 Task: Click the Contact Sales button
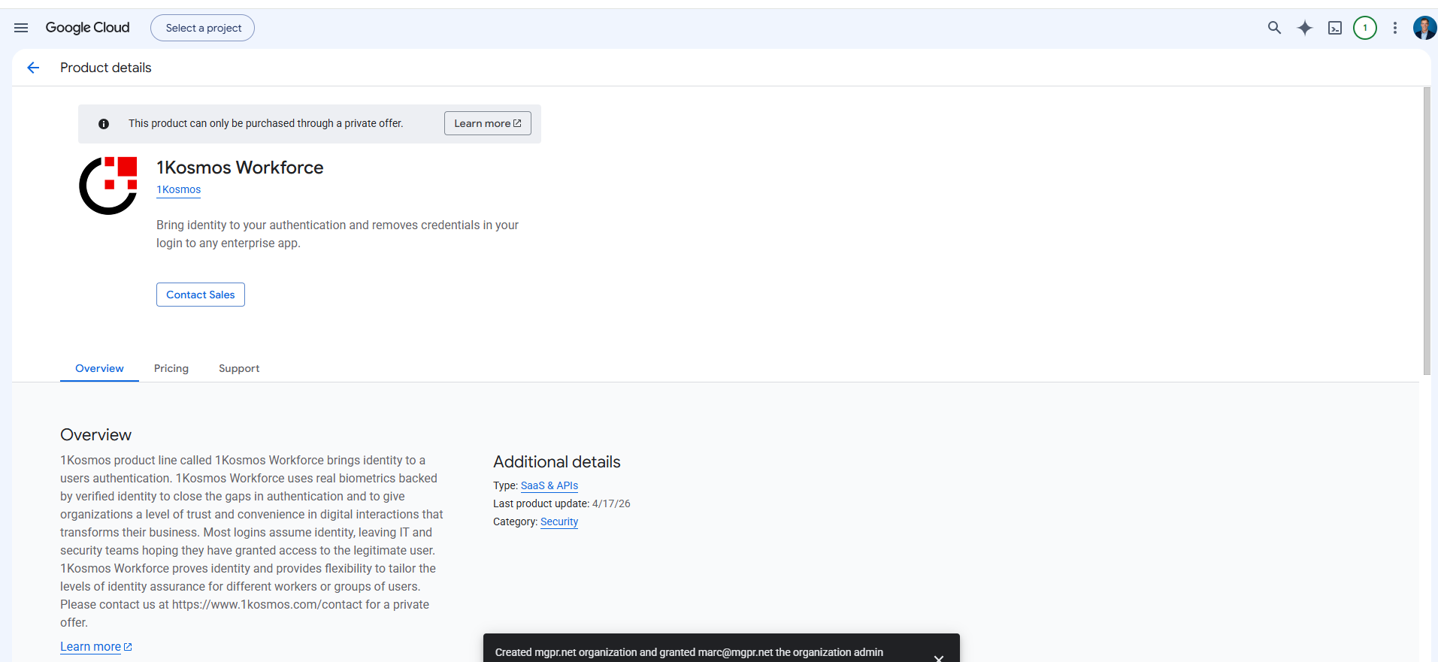click(201, 295)
